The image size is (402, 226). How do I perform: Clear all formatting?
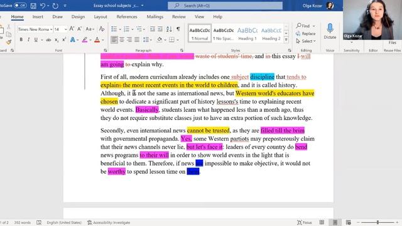click(102, 29)
